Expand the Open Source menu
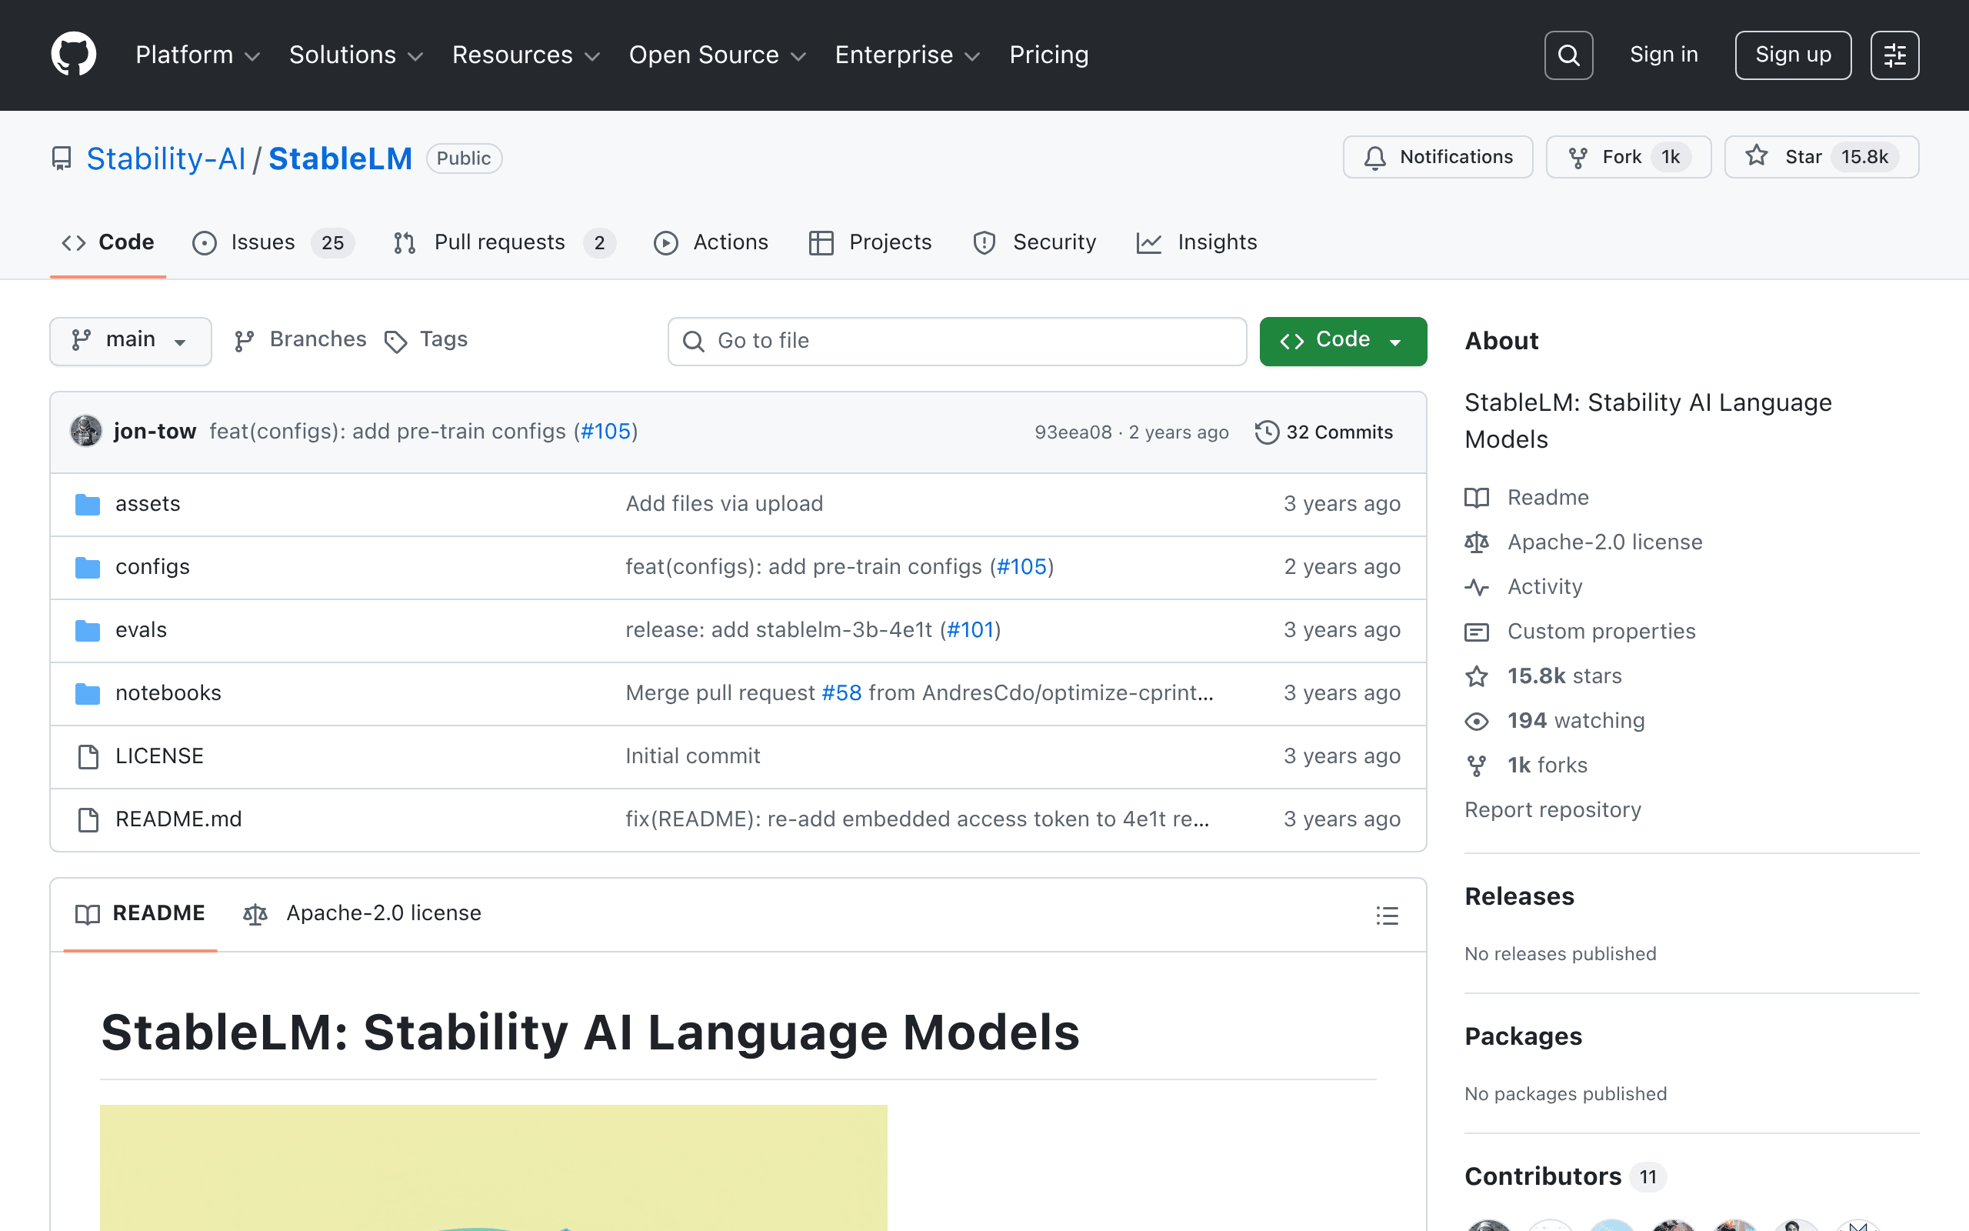Viewport: 1969px width, 1231px height. (718, 55)
